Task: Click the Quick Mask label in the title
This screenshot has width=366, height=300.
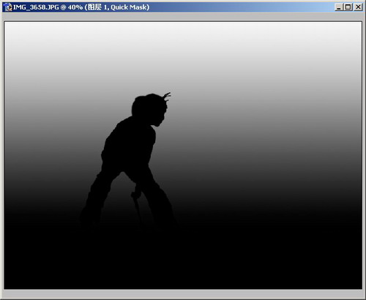Action: tap(129, 7)
